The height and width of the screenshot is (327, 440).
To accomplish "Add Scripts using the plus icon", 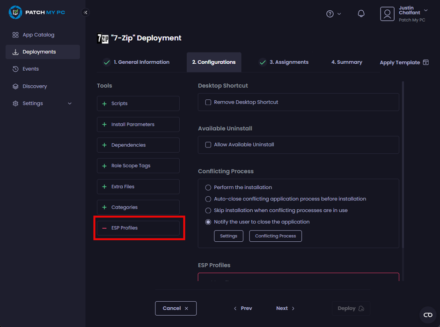I will point(103,103).
